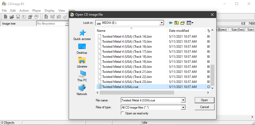Screen dimensions: 255x125
Task: Jump to Desktop in the places sidebar
Action: [x=82, y=49]
